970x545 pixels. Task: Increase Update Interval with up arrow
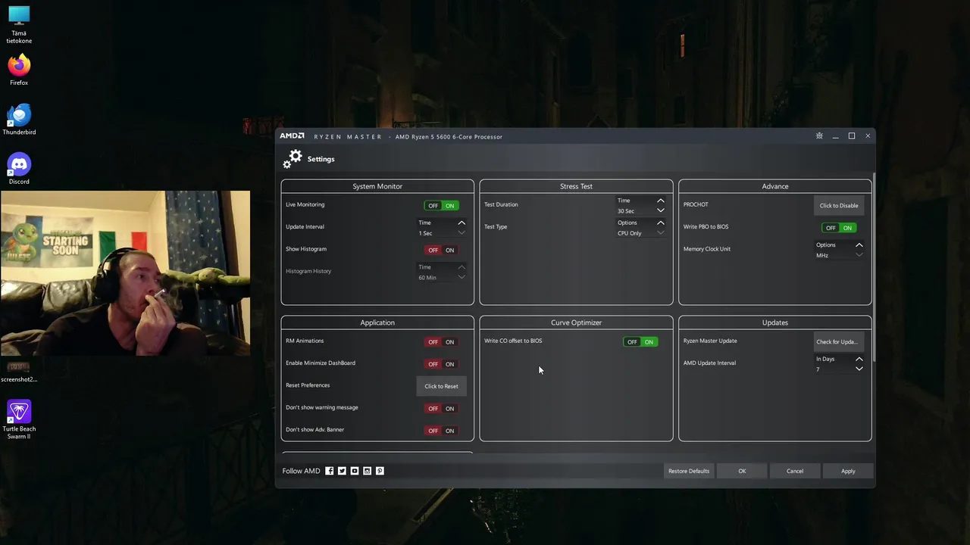pos(462,223)
